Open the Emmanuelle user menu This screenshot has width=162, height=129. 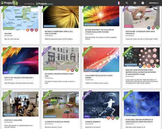tap(154, 3)
